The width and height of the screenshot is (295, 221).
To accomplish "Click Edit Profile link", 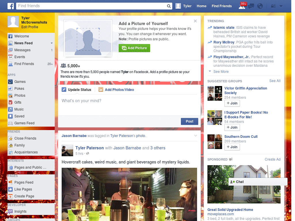I will tap(30, 27).
